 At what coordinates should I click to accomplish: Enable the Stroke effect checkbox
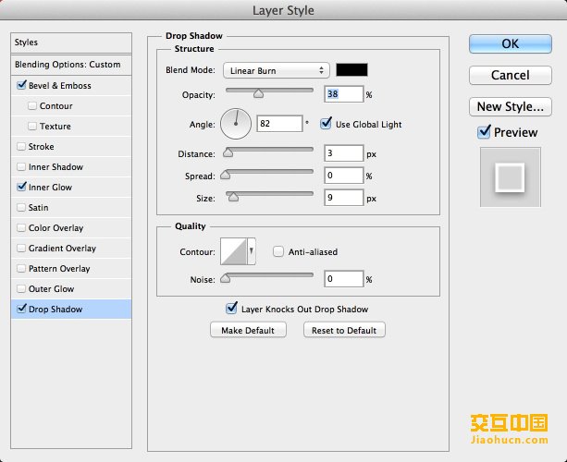click(x=21, y=146)
